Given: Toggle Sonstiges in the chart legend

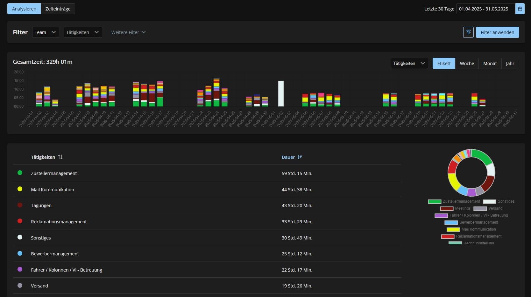Looking at the screenshot, I should (x=499, y=201).
